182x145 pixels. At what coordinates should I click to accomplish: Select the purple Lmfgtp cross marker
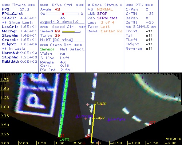[109, 120]
